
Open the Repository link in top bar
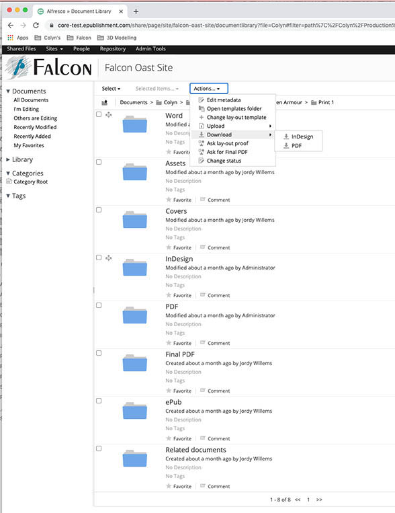pyautogui.click(x=113, y=49)
